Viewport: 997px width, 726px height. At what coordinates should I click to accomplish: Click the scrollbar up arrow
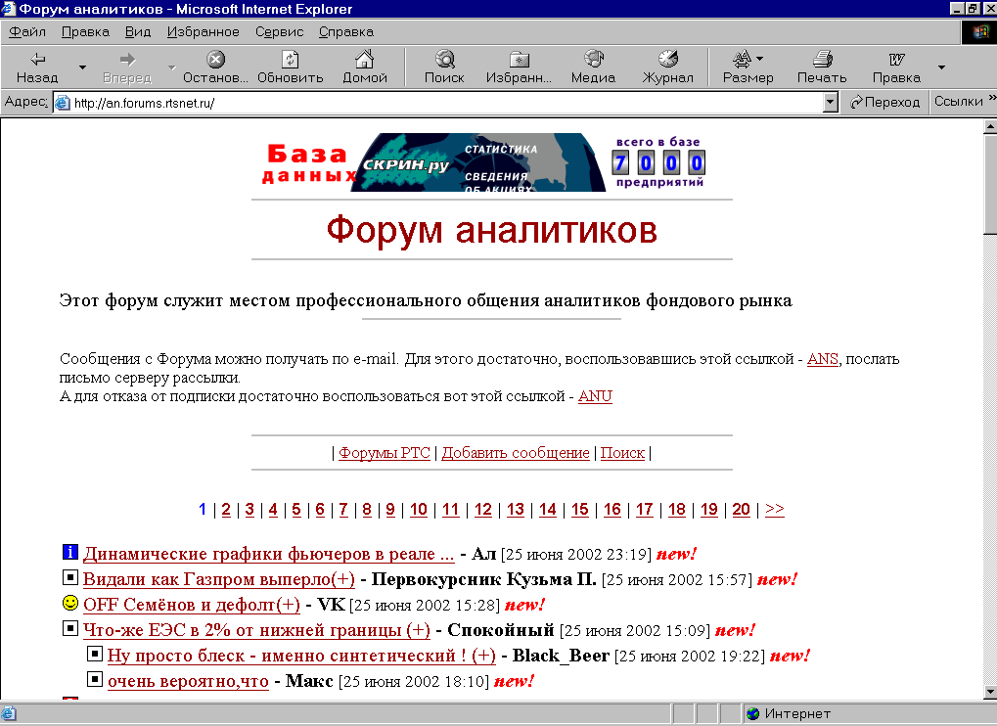click(x=990, y=126)
